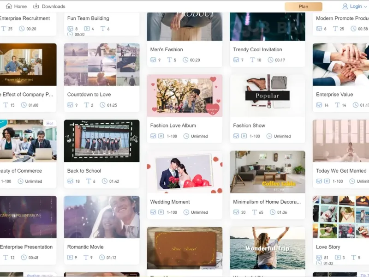Click the Downloads tray icon
The height and width of the screenshot is (277, 369).
tap(36, 6)
